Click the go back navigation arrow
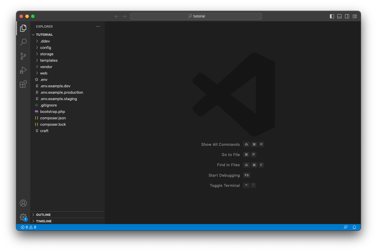 117,16
